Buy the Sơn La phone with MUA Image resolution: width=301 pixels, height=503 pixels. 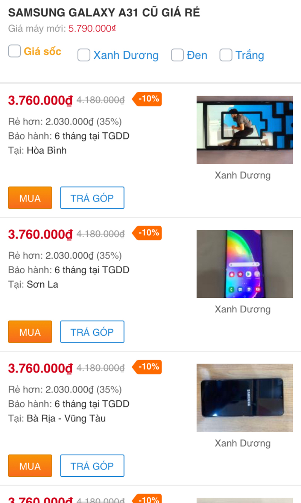click(x=30, y=332)
